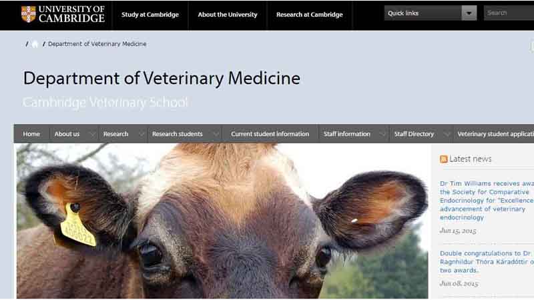Expand the Staff Directory submenu chevron

click(x=447, y=134)
